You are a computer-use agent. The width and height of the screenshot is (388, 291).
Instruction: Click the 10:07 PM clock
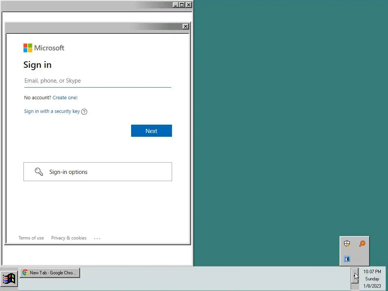click(372, 272)
